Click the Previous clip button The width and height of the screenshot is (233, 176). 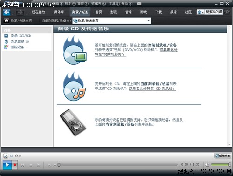tap(23, 165)
